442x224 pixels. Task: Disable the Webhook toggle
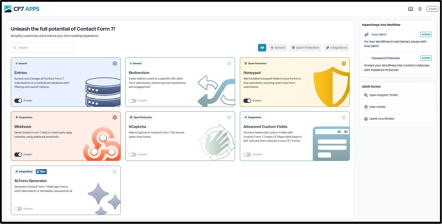coord(18,155)
